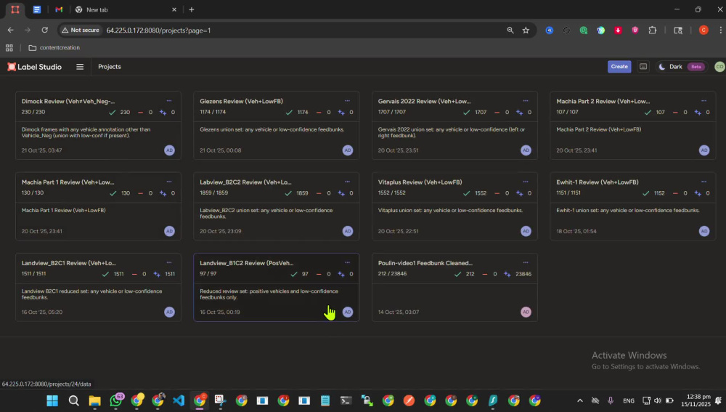Image resolution: width=726 pixels, height=412 pixels.
Task: Open the Vitaplus Review project card
Action: pyautogui.click(x=454, y=206)
